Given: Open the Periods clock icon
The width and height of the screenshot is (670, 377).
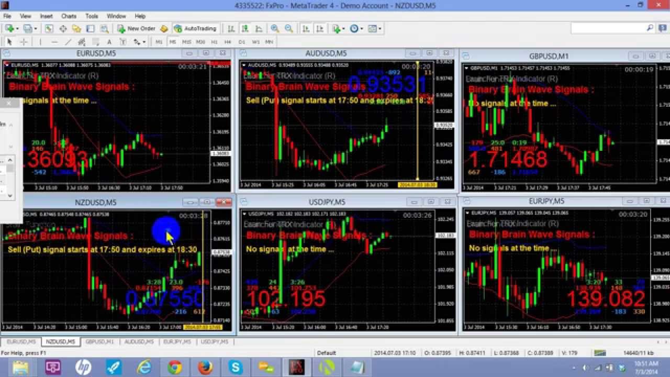Looking at the screenshot, I should tap(353, 28).
